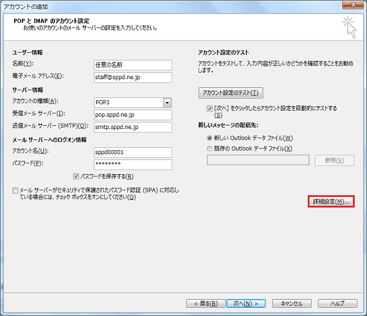The width and height of the screenshot is (367, 316).
Task: Open the アカウントの種類 dropdown arrow
Action: click(x=167, y=103)
